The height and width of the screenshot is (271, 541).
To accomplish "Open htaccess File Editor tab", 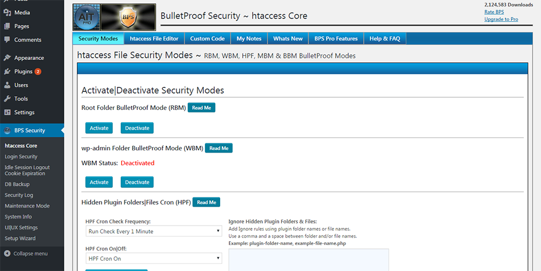I will point(154,38).
